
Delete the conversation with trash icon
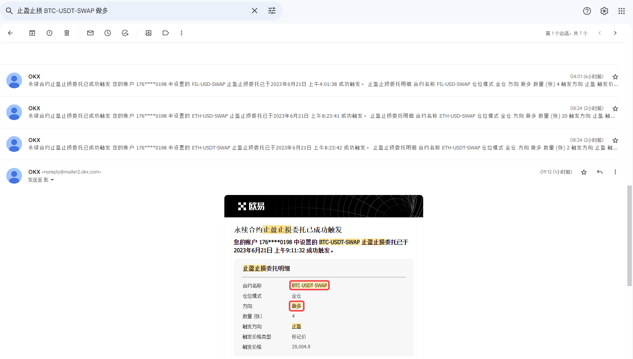tap(67, 33)
